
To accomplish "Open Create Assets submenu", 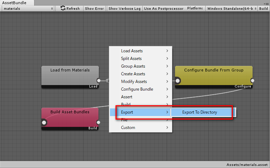I will [141, 74].
